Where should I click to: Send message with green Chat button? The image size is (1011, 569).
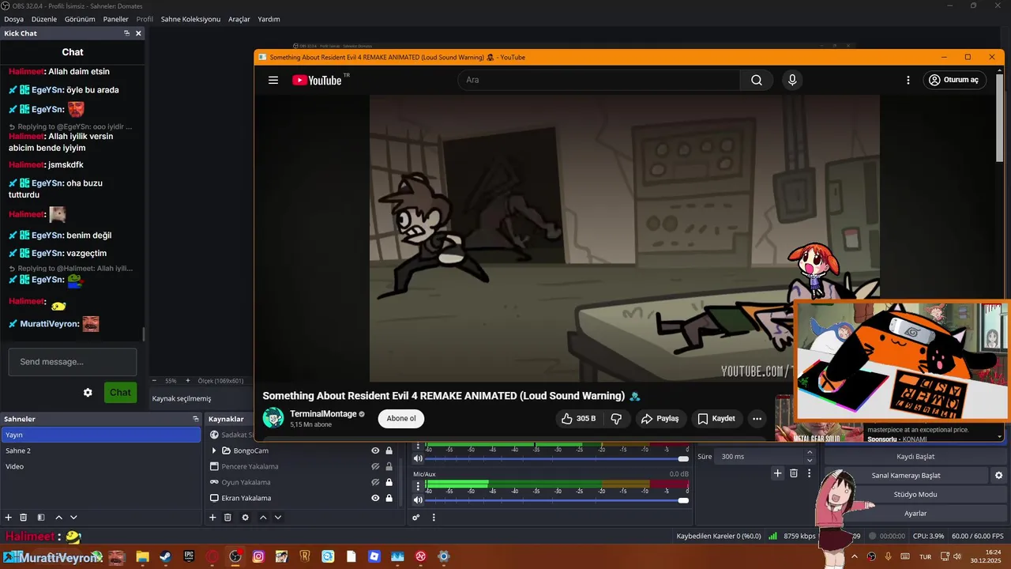(x=120, y=393)
